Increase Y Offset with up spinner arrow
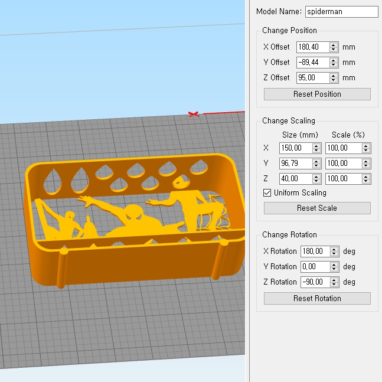This screenshot has width=382, height=382. [334, 60]
